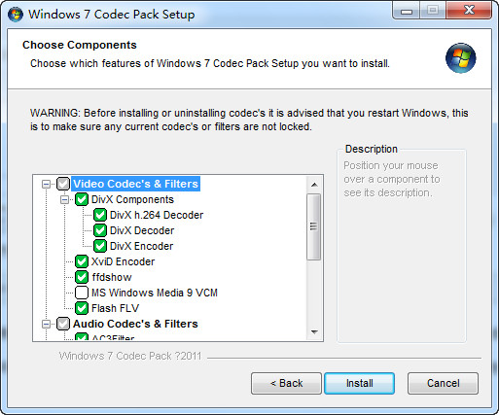Toggle the XviD Encoder checkbox
Image resolution: width=499 pixels, height=415 pixels.
[82, 261]
